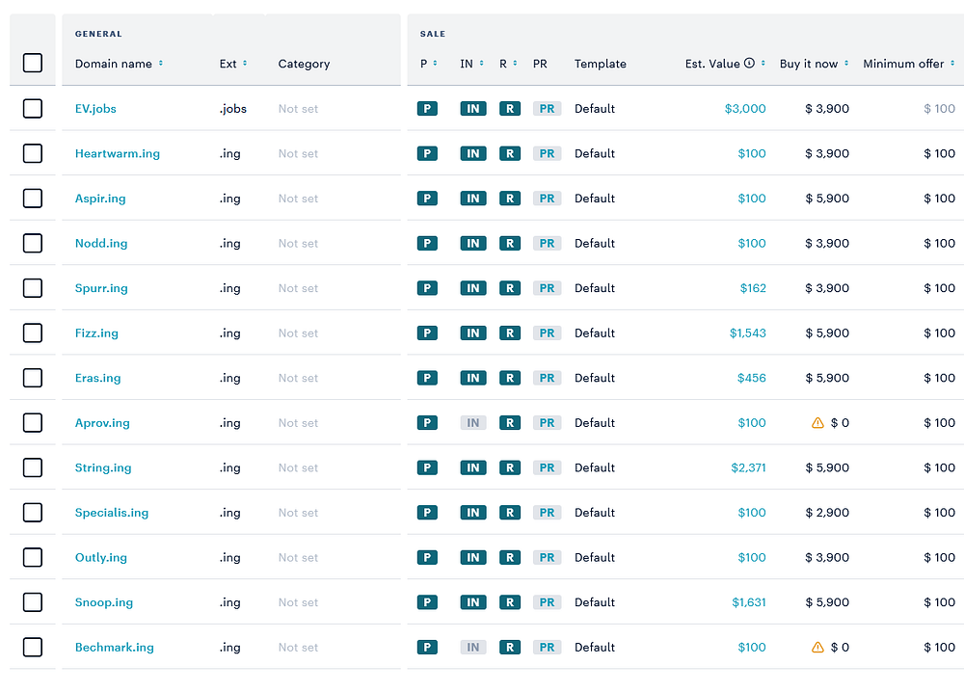This screenshot has height=692, width=964.
Task: Click the R badge for Fizz.ing
Action: 510,333
